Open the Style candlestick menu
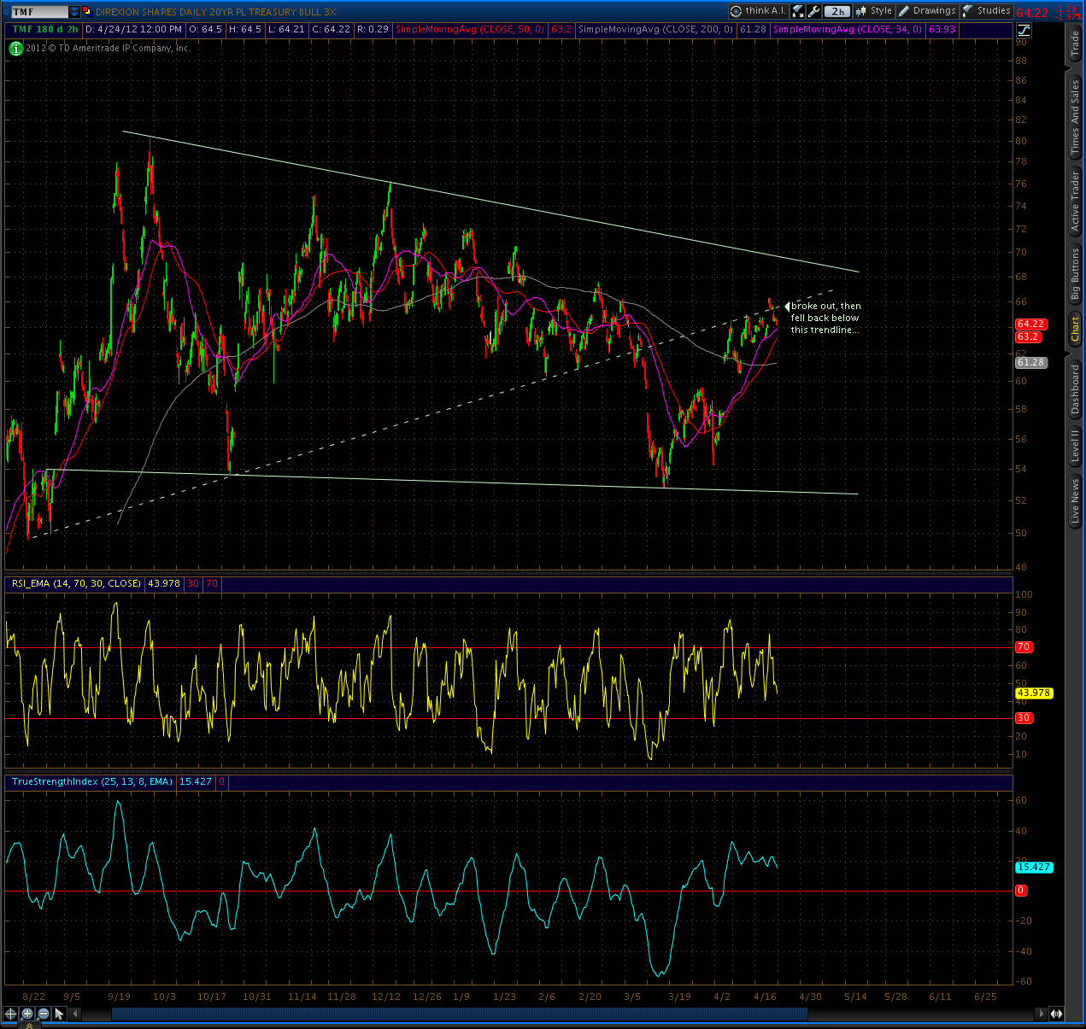The height and width of the screenshot is (1029, 1086). point(873,11)
